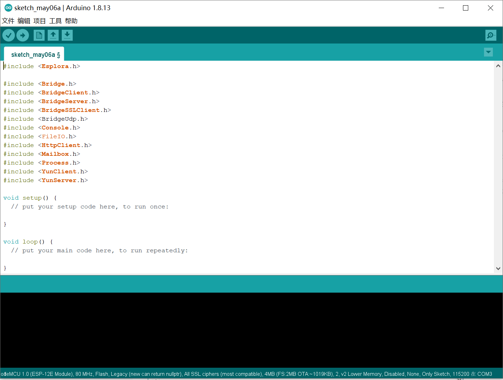Click the YunServer.h include line
Viewport: 503px width, 380px height.
click(46, 180)
